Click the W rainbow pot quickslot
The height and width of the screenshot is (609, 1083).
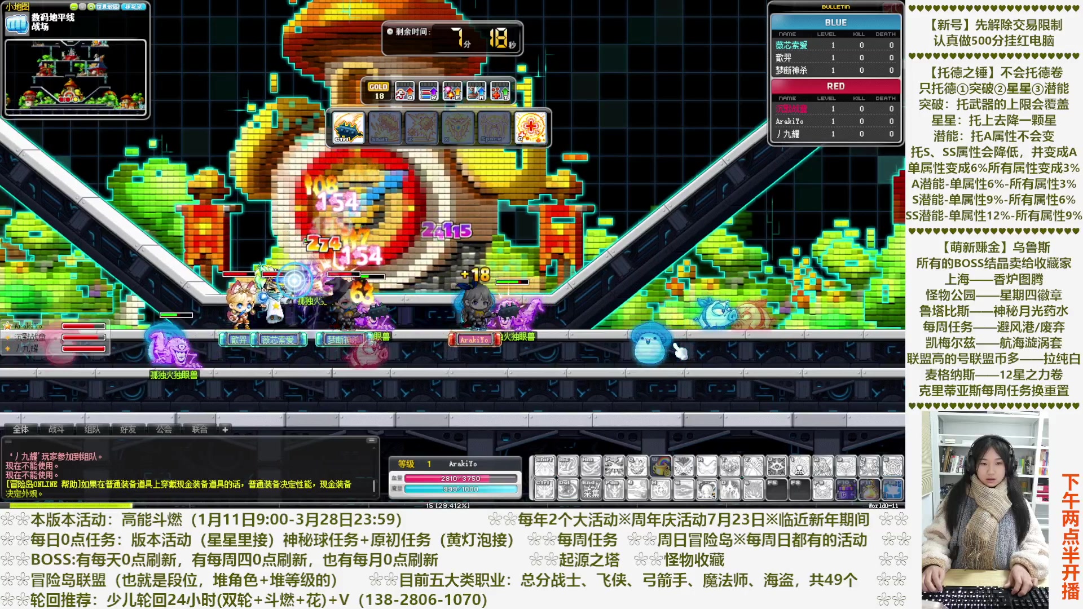coord(661,466)
